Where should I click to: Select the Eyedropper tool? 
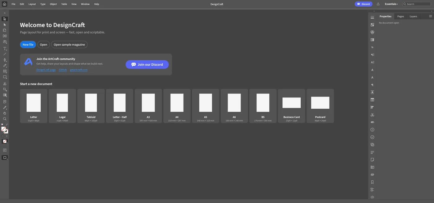pyautogui.click(x=5, y=107)
